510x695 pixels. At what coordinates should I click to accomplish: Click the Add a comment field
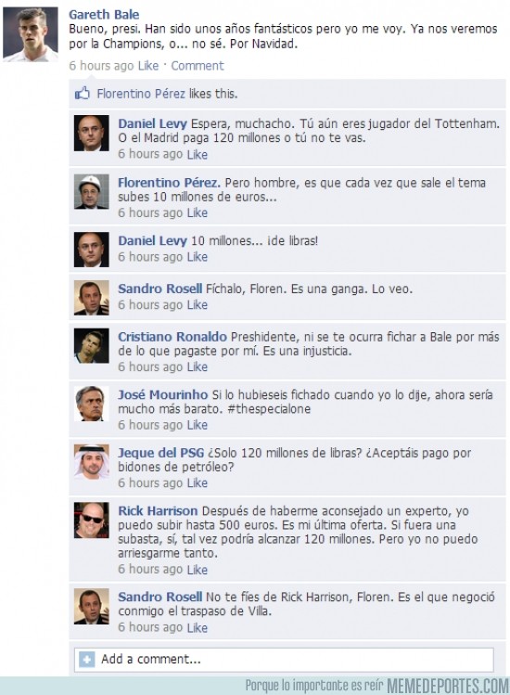click(x=284, y=660)
